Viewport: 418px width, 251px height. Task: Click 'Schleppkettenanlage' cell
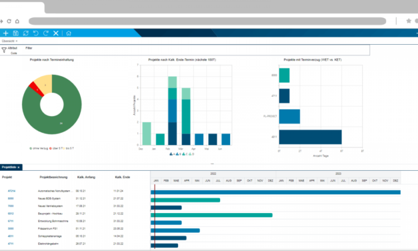point(50,236)
